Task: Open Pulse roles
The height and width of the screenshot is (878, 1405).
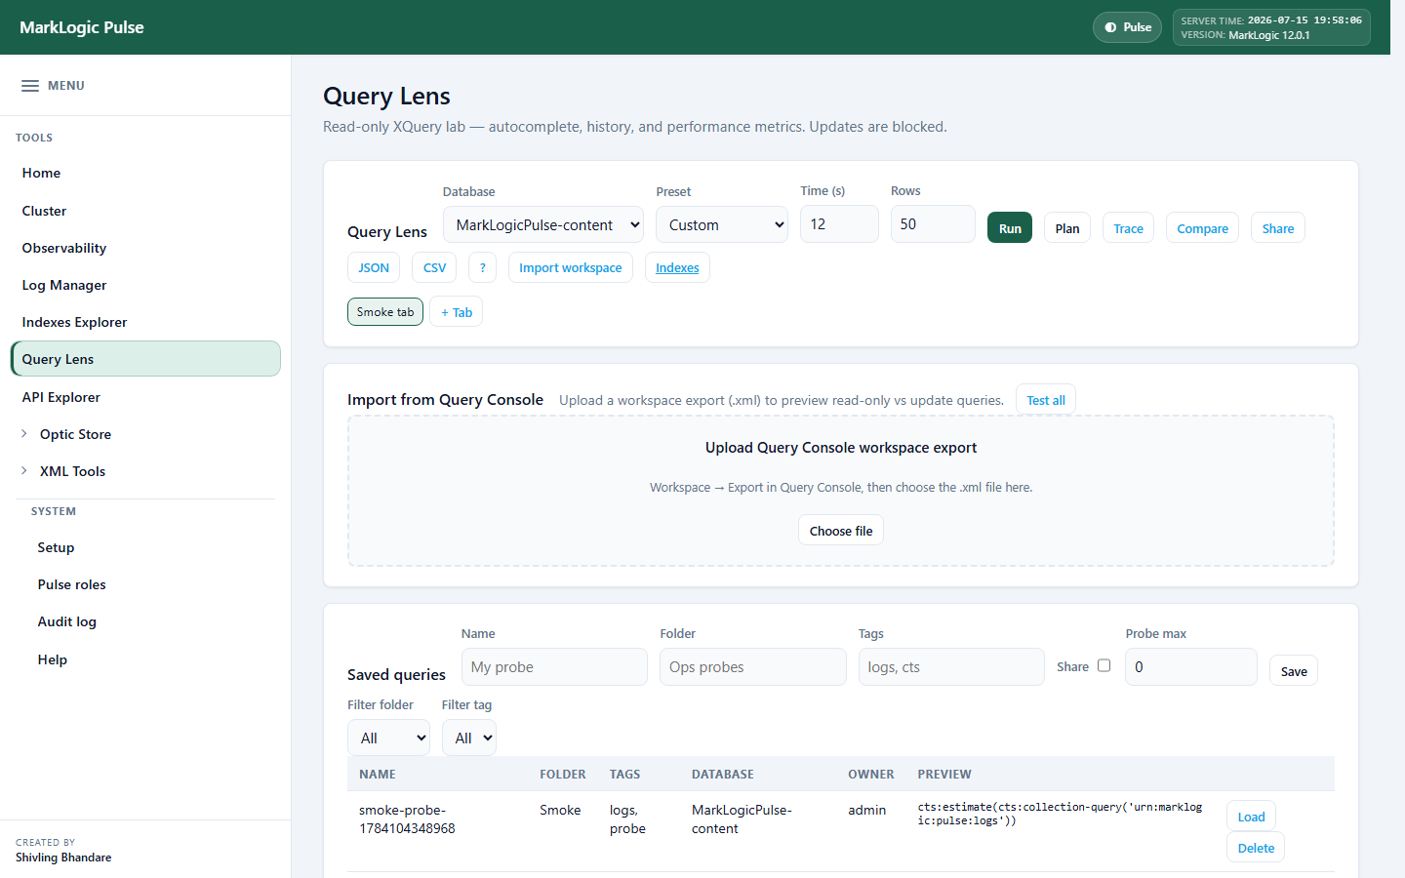Action: pos(71,584)
